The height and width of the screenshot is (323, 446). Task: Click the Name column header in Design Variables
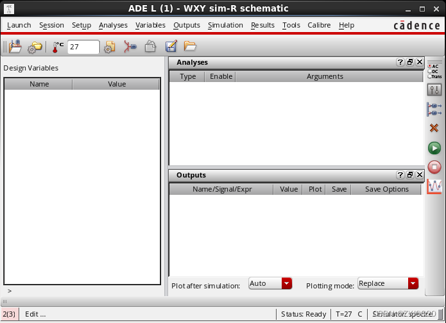(39, 84)
